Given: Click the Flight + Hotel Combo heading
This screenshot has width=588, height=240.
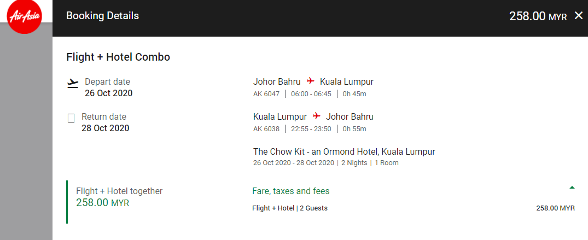Looking at the screenshot, I should pyautogui.click(x=118, y=57).
